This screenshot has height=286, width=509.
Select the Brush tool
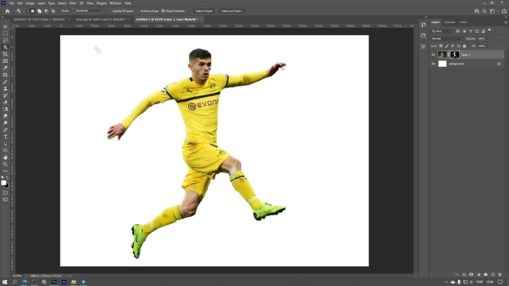coord(5,82)
